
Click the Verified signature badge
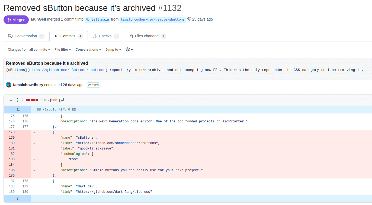point(93,85)
